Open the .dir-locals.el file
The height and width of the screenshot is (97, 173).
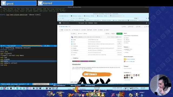coord(75,46)
